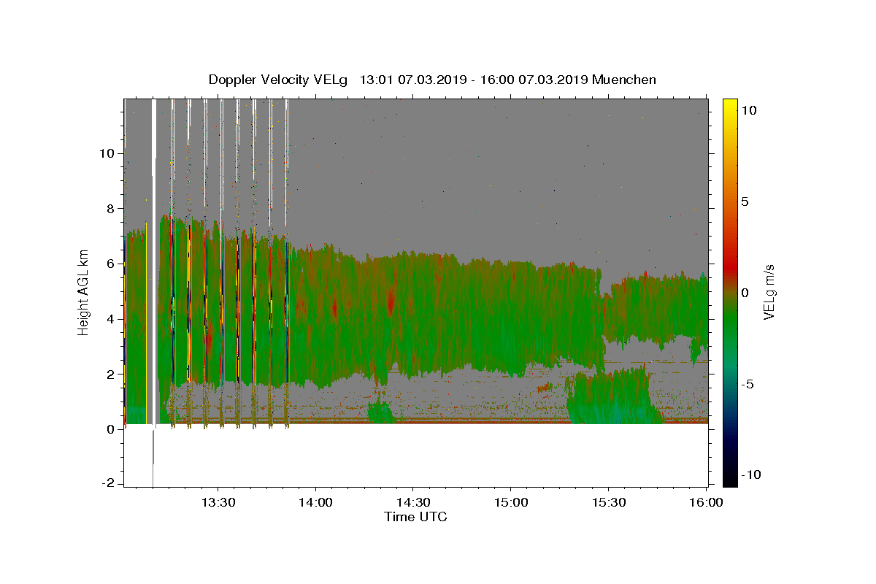The image size is (876, 584).
Task: Click the Height AGL km axis title
Action: [83, 293]
